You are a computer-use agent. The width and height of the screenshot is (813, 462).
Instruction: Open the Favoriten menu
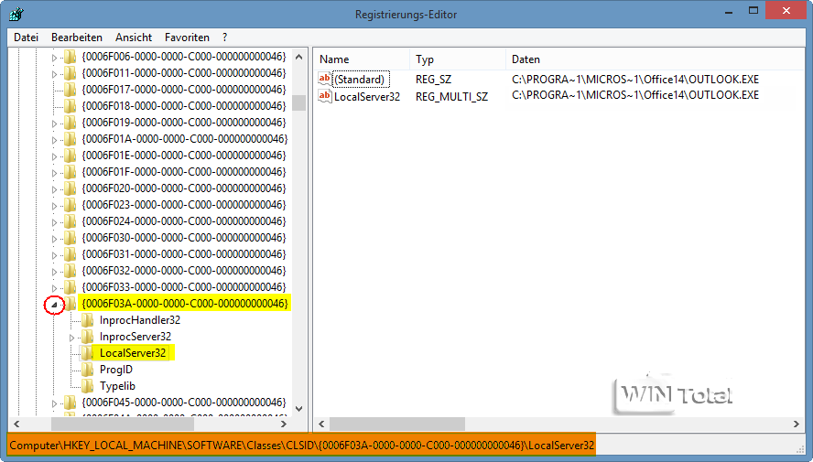point(187,38)
